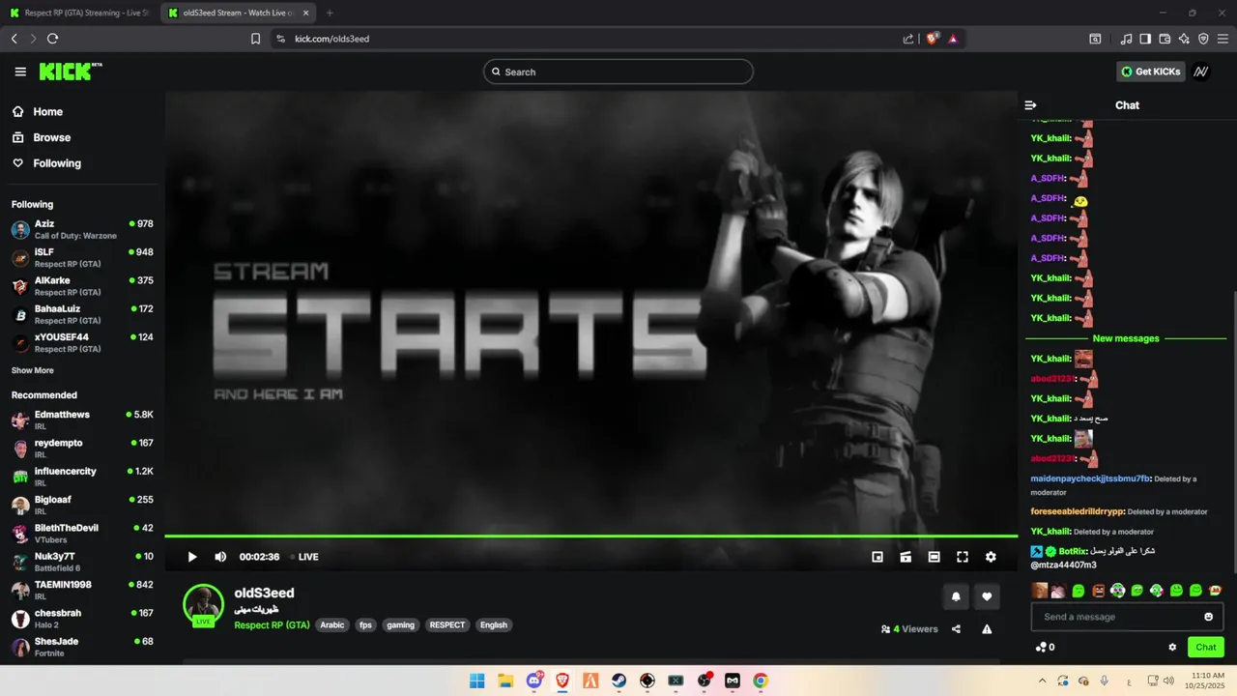
Task: Open the Get KICKs button
Action: tap(1150, 72)
